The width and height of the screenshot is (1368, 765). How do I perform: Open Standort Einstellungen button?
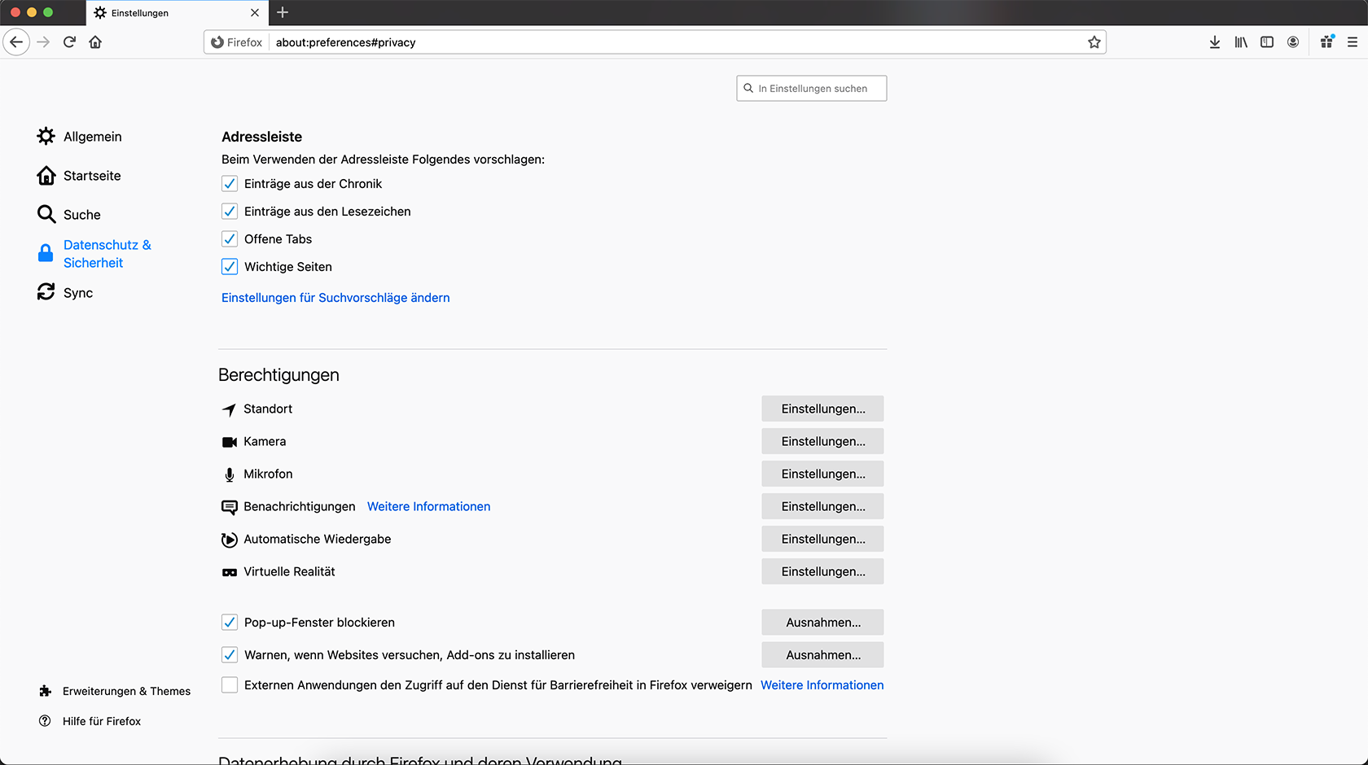click(822, 409)
